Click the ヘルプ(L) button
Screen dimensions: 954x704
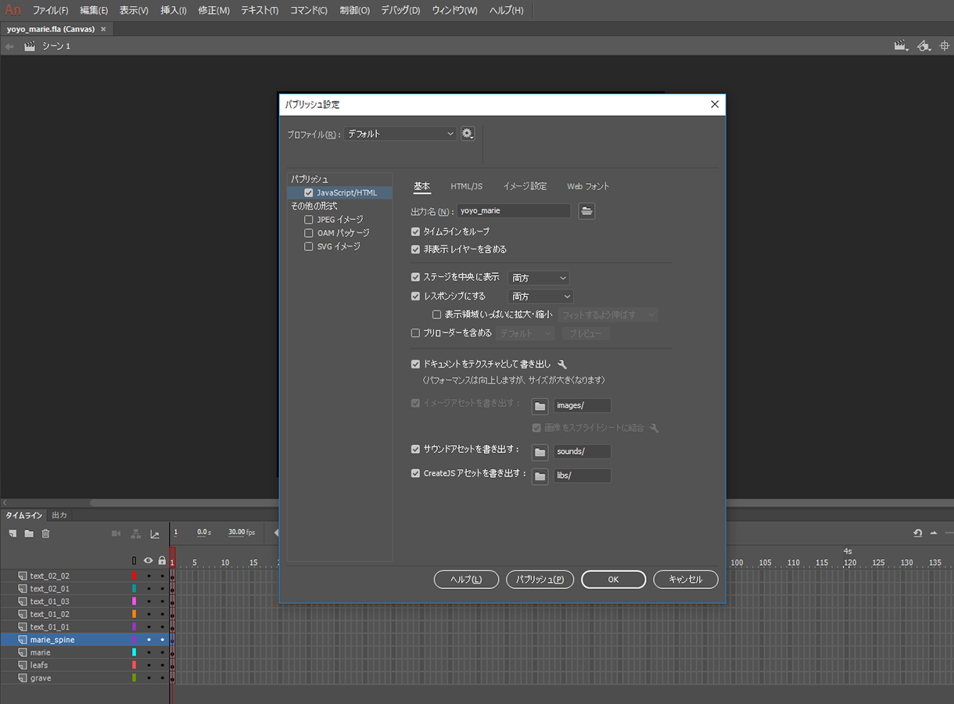[466, 580]
